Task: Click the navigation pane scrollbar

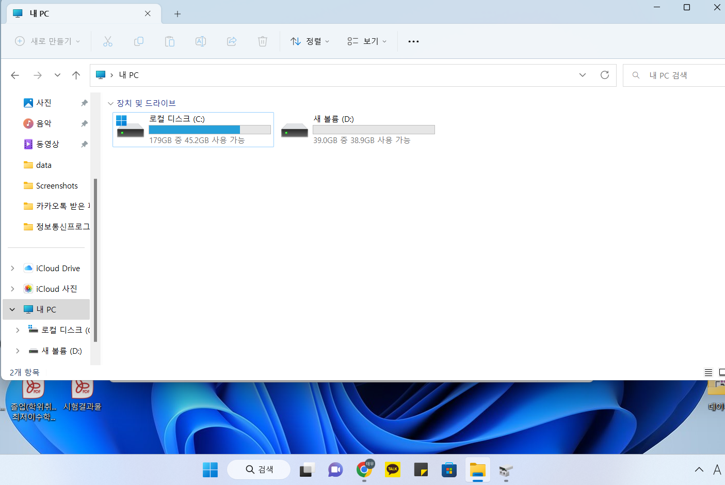Action: 95,260
